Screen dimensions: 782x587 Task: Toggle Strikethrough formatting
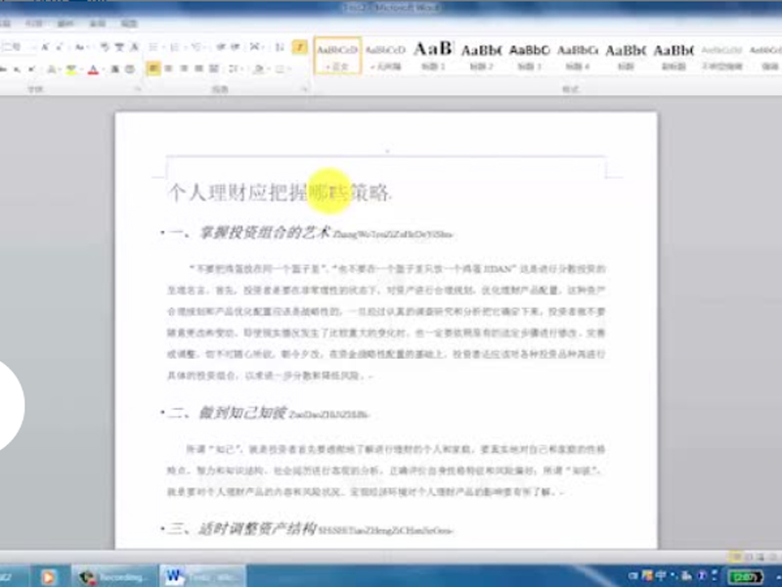coord(3,68)
